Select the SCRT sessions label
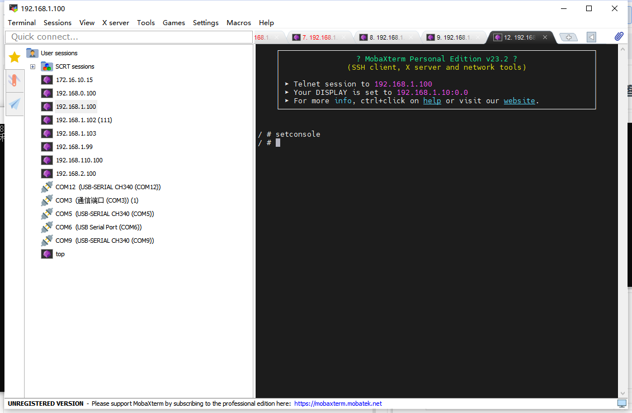This screenshot has height=413, width=632. click(x=74, y=66)
